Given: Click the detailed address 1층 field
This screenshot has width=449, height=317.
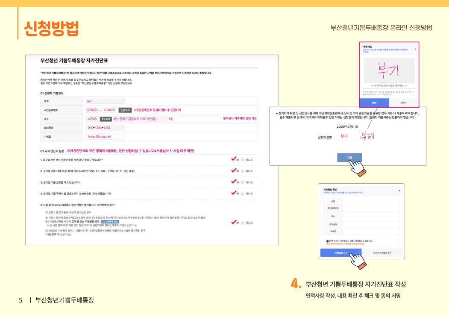Looking at the screenshot, I should [194, 120].
